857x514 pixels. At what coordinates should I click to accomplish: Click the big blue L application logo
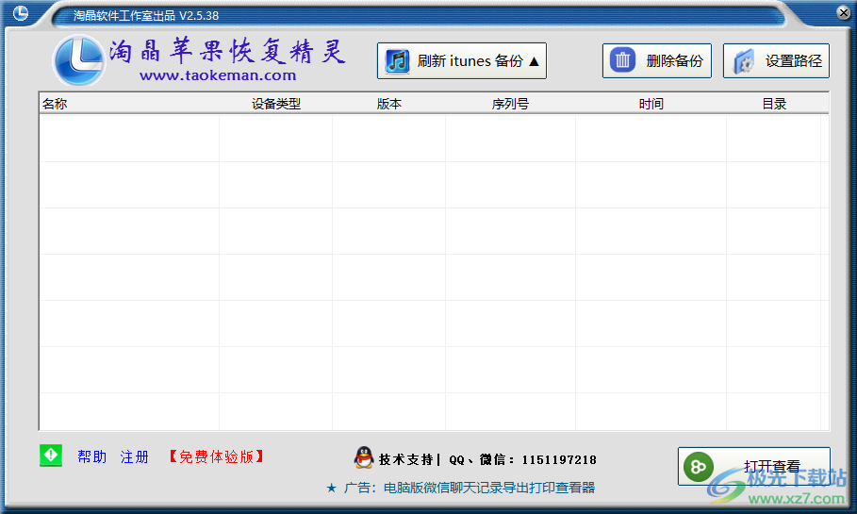pyautogui.click(x=78, y=60)
